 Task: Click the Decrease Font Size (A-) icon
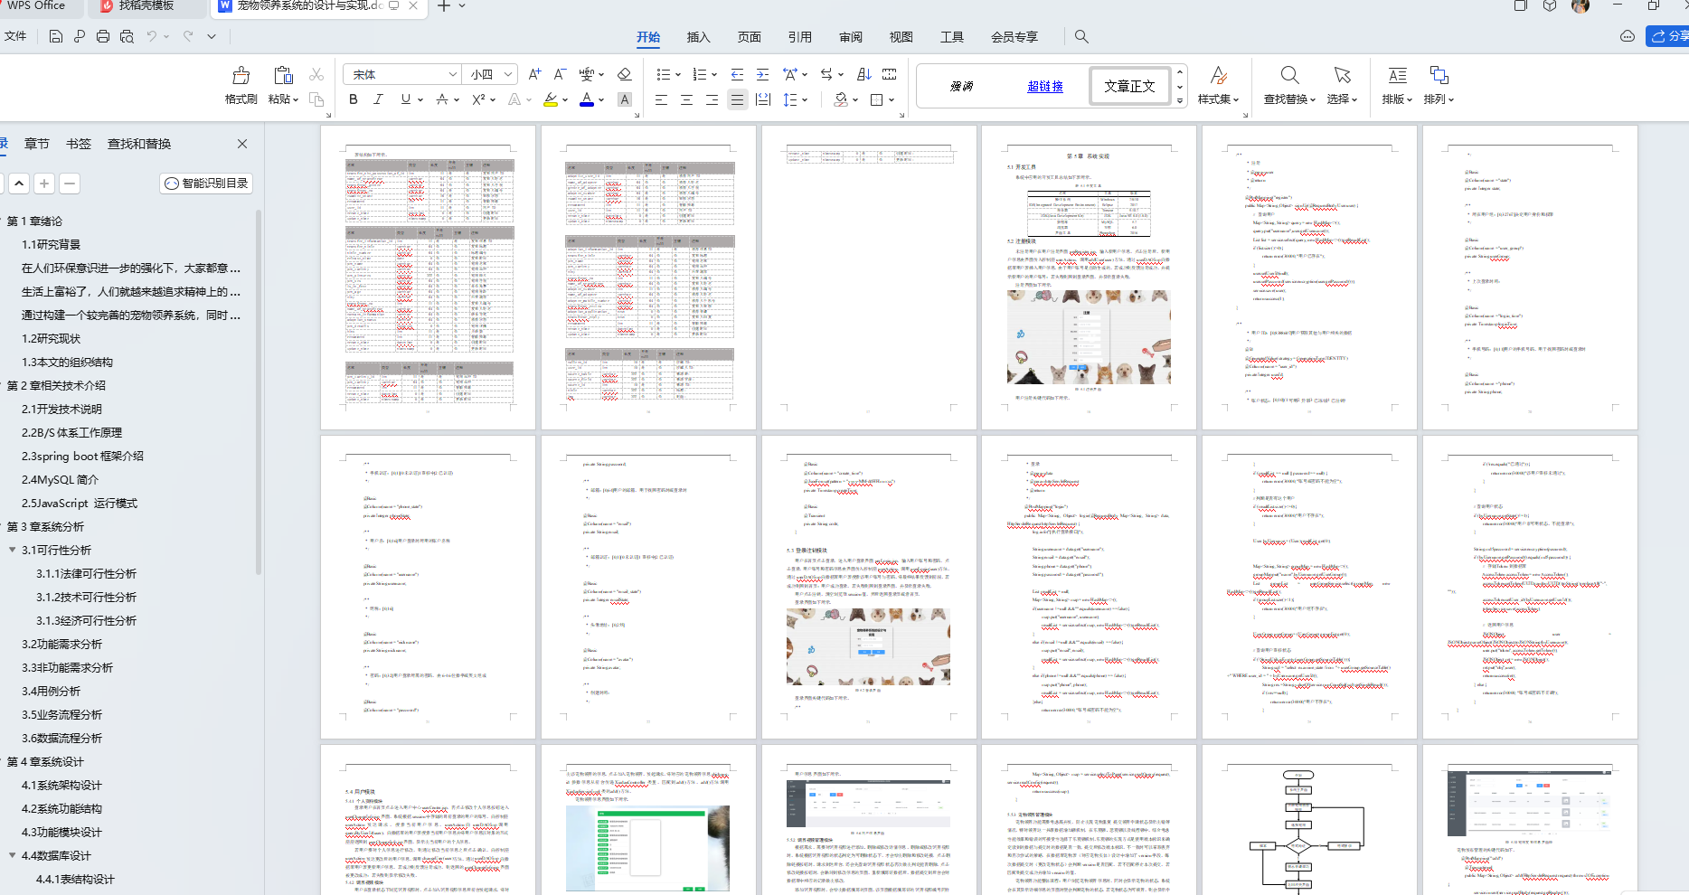point(560,74)
